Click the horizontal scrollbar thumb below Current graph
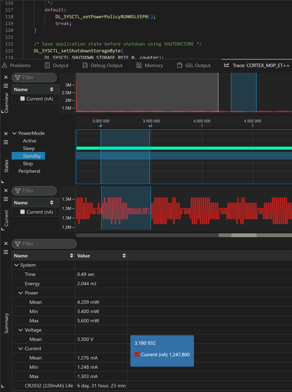Viewport: 292px width, 392px height. click(x=244, y=235)
